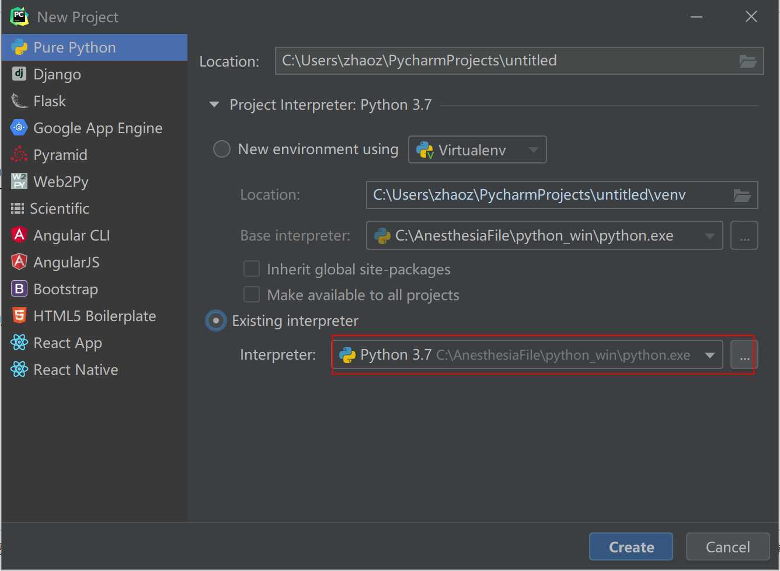Select the Flask icon in the sidebar
780x571 pixels.
click(19, 101)
